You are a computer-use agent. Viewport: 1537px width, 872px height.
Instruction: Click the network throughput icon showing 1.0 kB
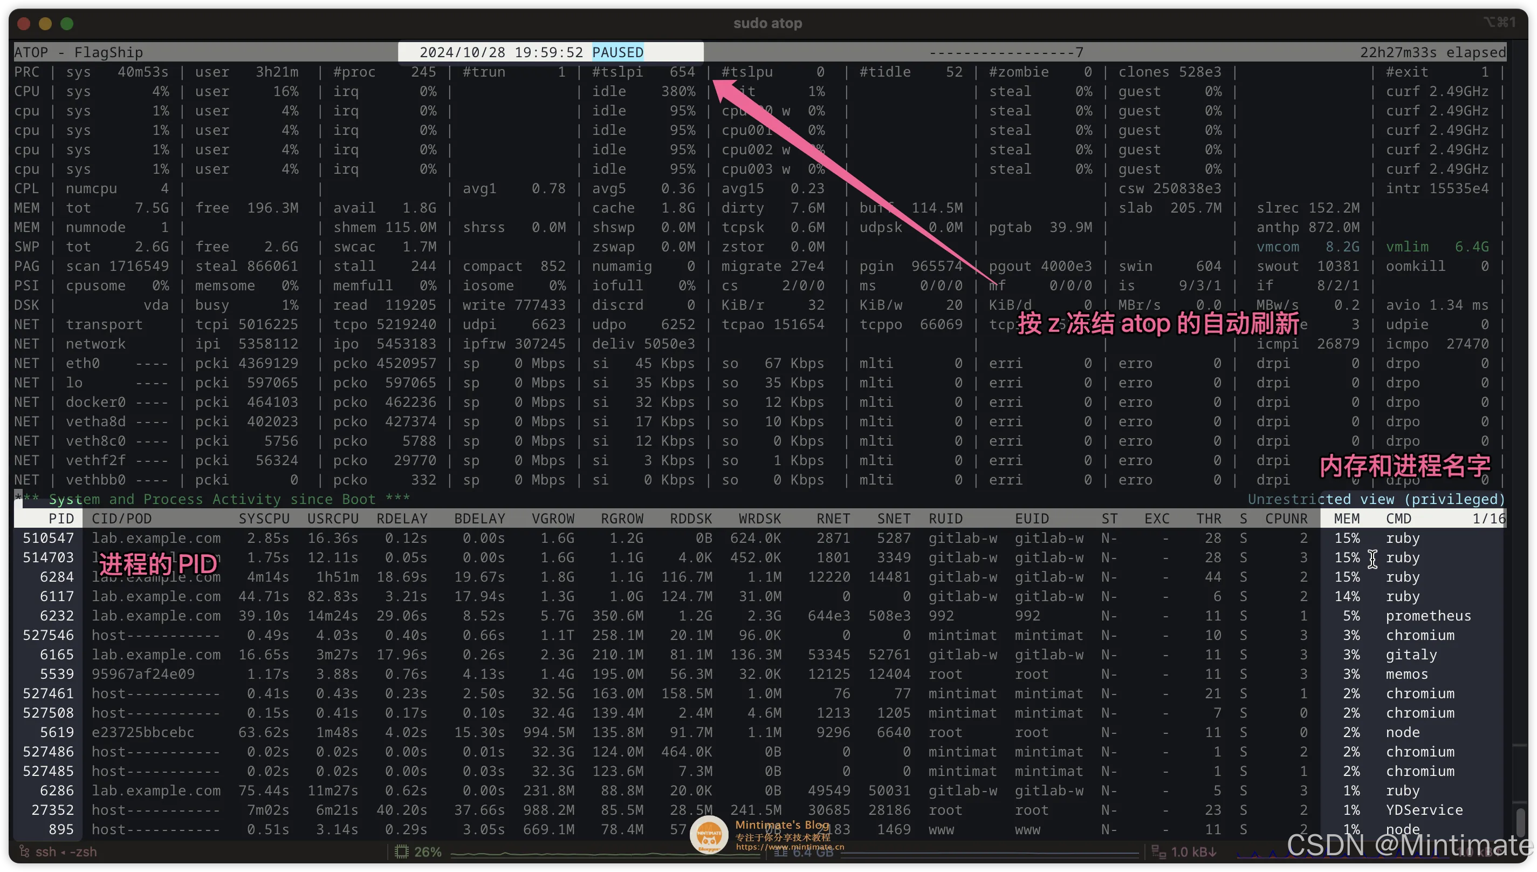pos(1159,851)
